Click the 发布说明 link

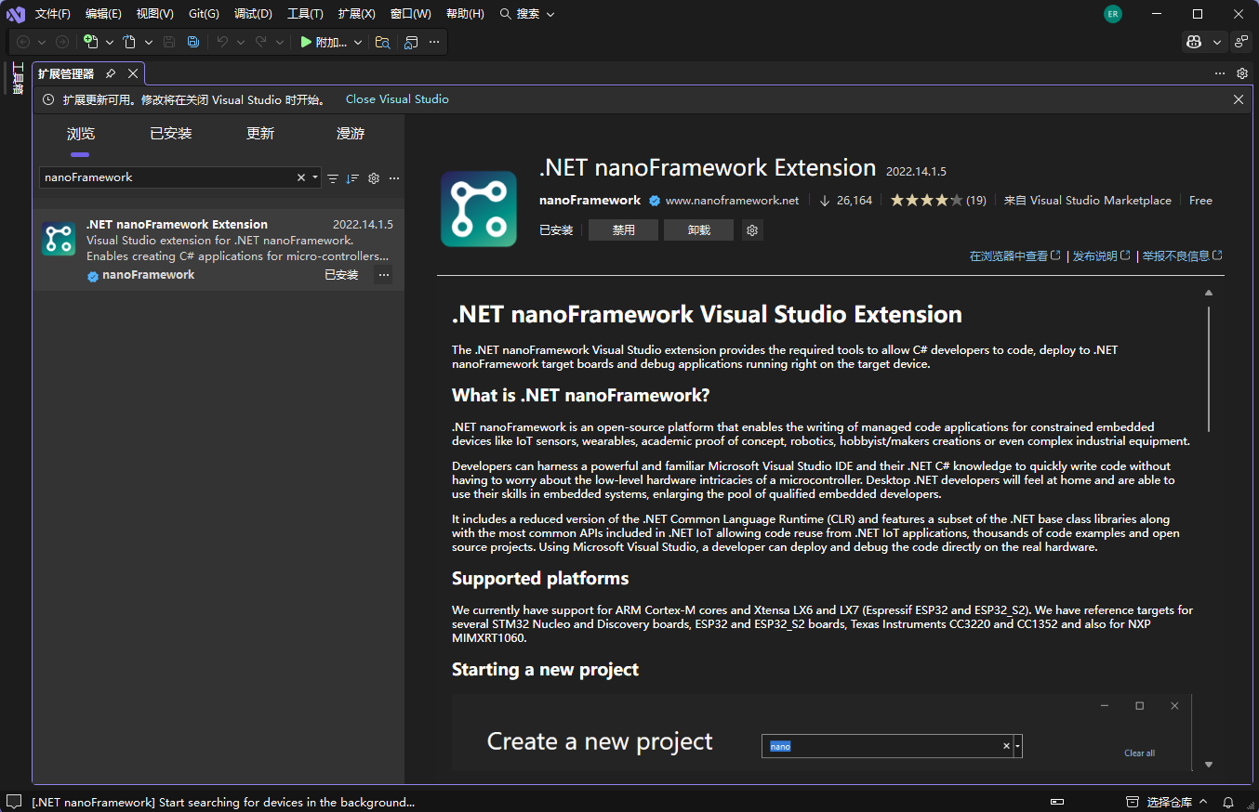[x=1102, y=256]
